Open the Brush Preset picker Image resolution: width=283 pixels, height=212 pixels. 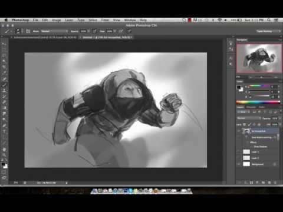(19, 31)
